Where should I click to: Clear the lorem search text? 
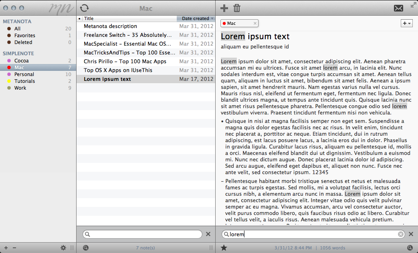(x=401, y=234)
